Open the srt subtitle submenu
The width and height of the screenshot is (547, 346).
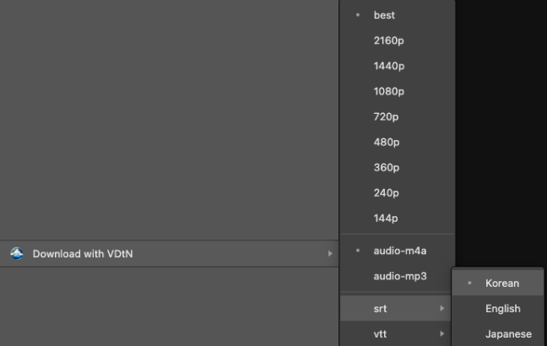381,309
